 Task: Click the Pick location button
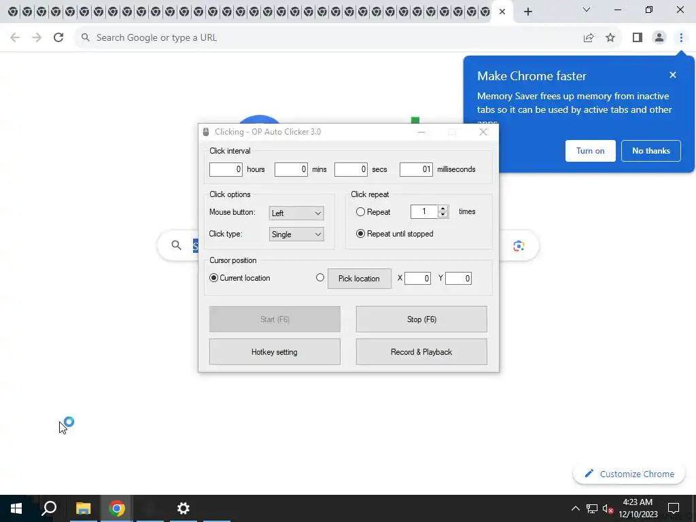coord(360,279)
